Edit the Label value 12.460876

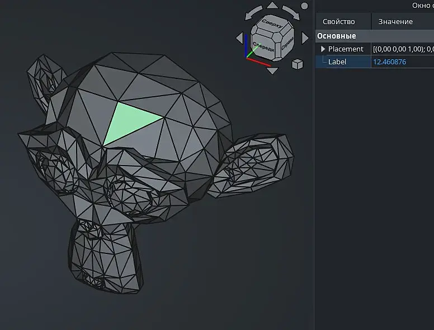pyautogui.click(x=390, y=62)
